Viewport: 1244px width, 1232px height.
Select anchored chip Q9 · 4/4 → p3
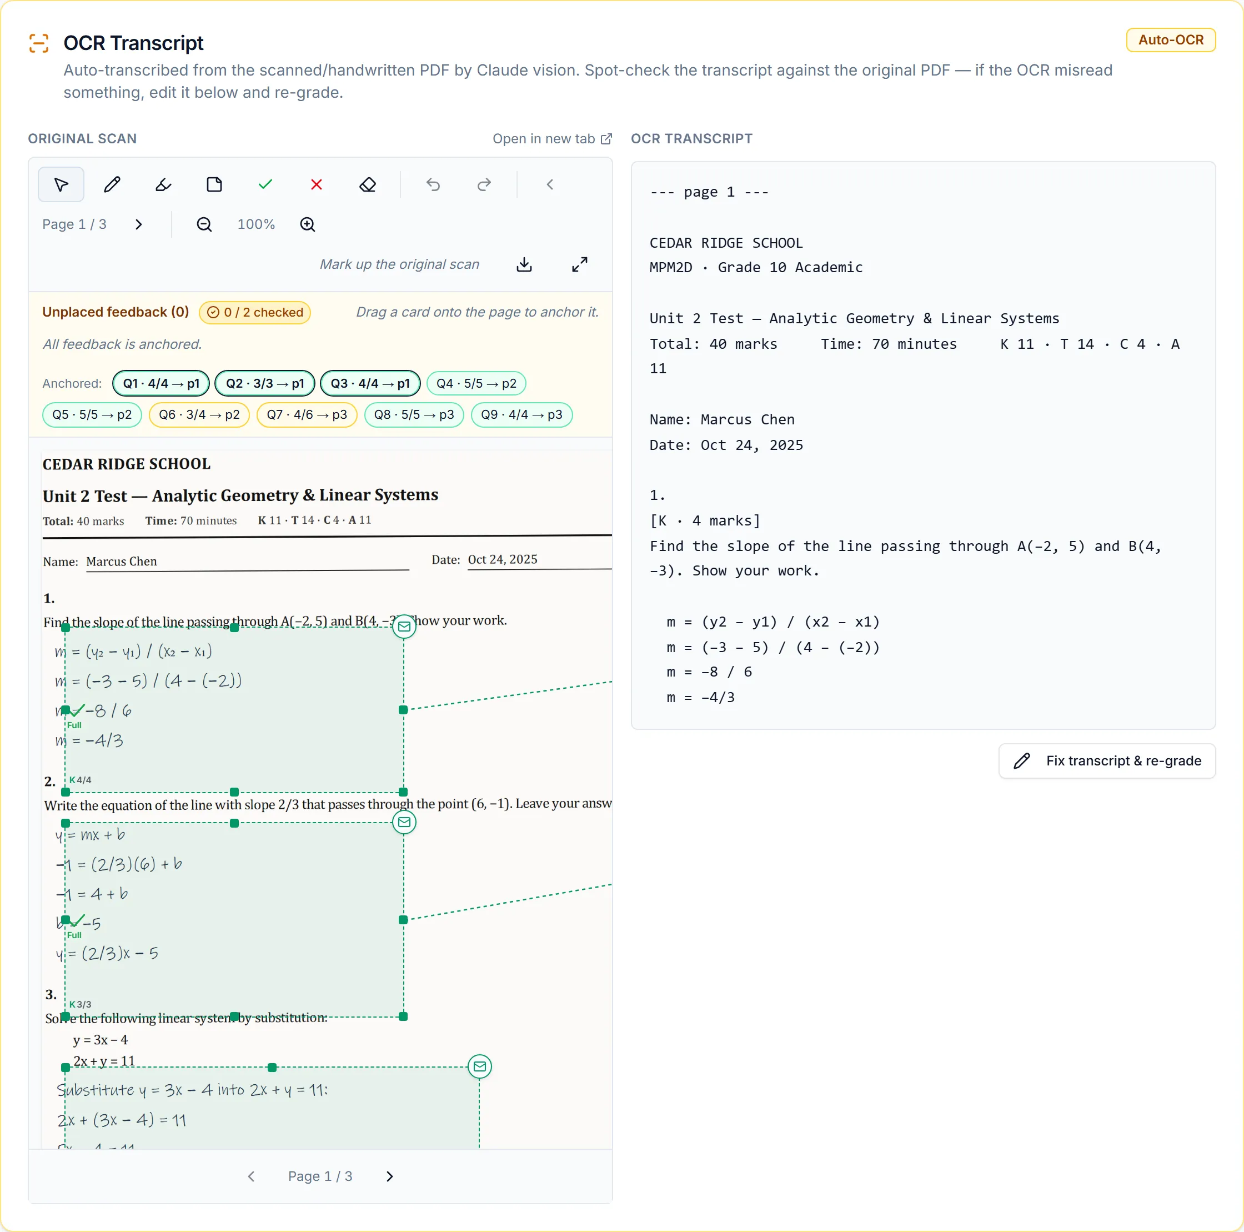(x=521, y=415)
